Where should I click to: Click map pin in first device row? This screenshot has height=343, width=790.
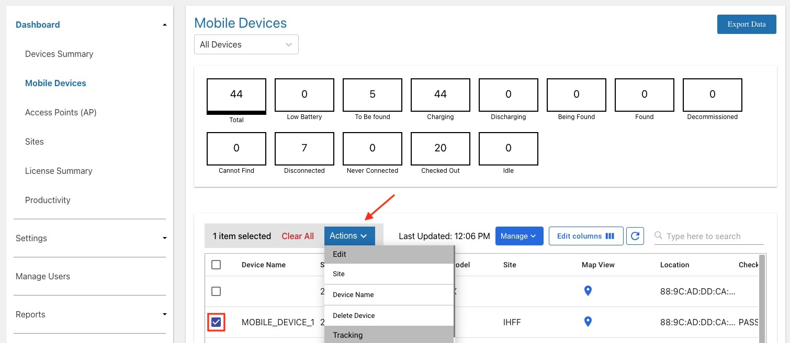(588, 291)
